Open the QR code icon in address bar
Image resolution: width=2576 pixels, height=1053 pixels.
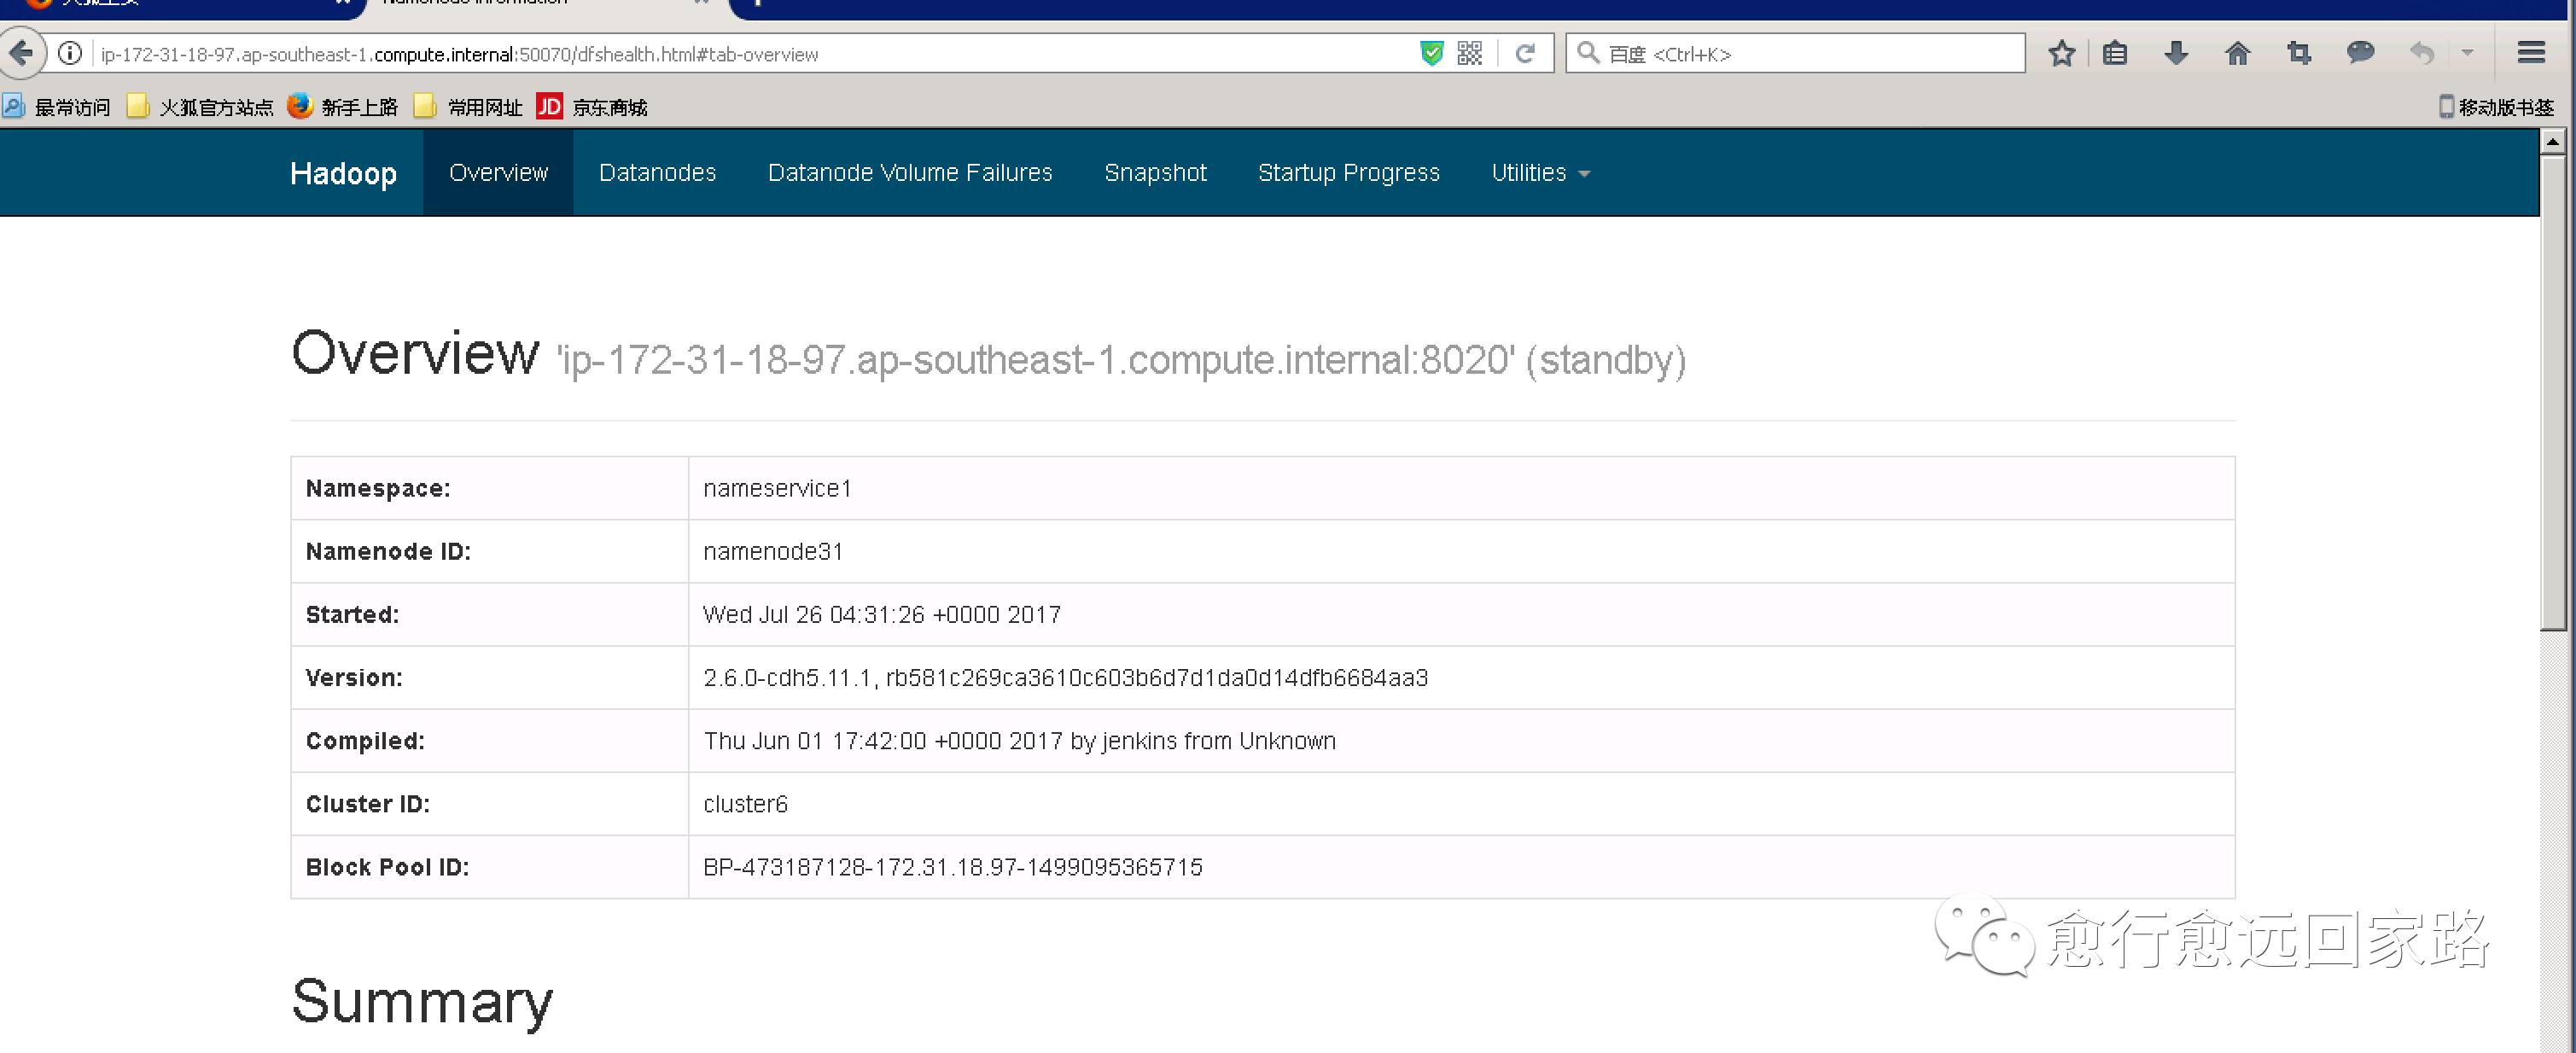click(x=1470, y=54)
